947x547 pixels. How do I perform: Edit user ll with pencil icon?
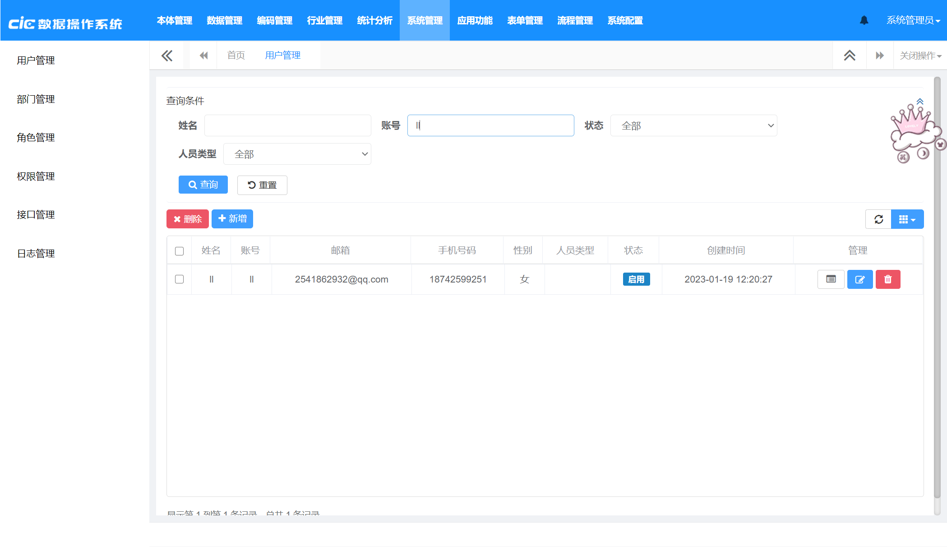(860, 279)
